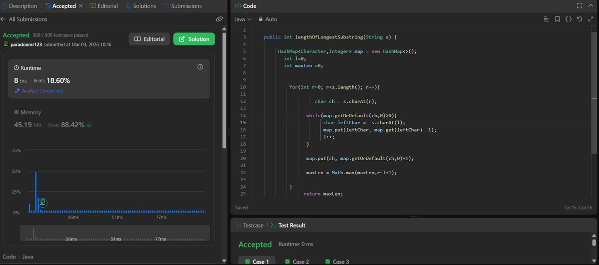Close the Accepted tab

click(x=81, y=6)
